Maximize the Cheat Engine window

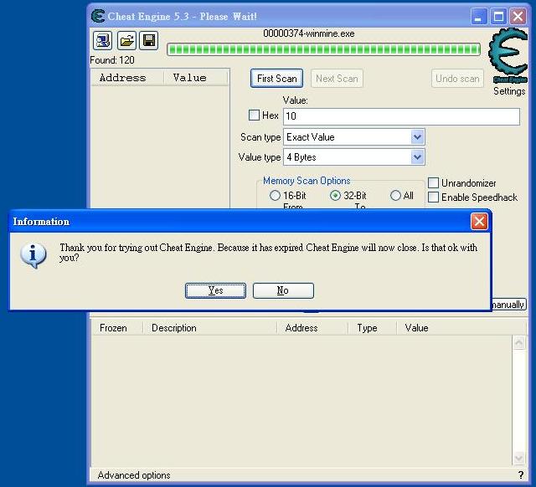tap(499, 16)
